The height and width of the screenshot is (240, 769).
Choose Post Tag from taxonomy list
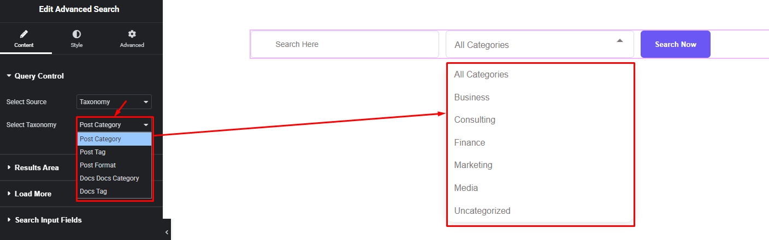pyautogui.click(x=93, y=152)
